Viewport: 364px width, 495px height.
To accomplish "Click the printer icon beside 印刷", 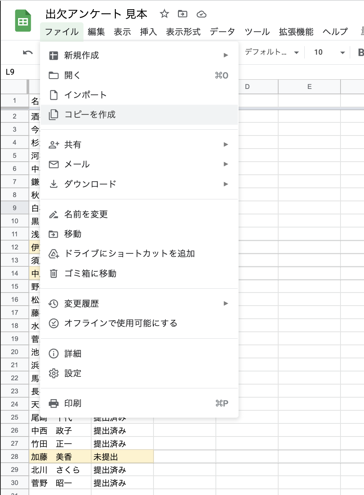I will click(x=54, y=403).
